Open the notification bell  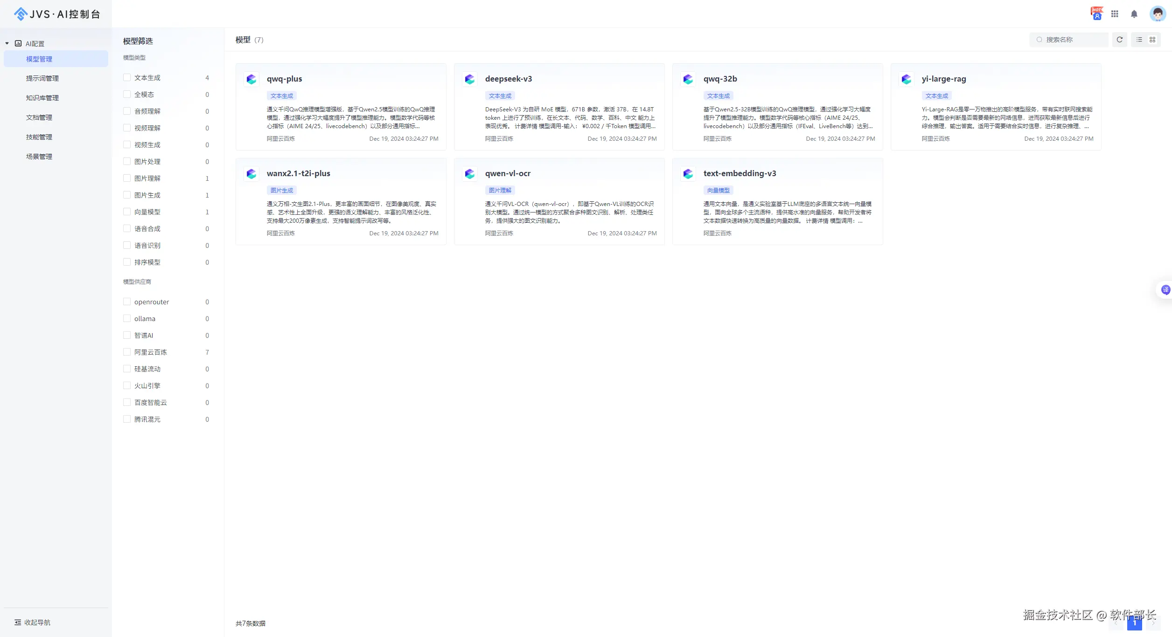pos(1134,14)
